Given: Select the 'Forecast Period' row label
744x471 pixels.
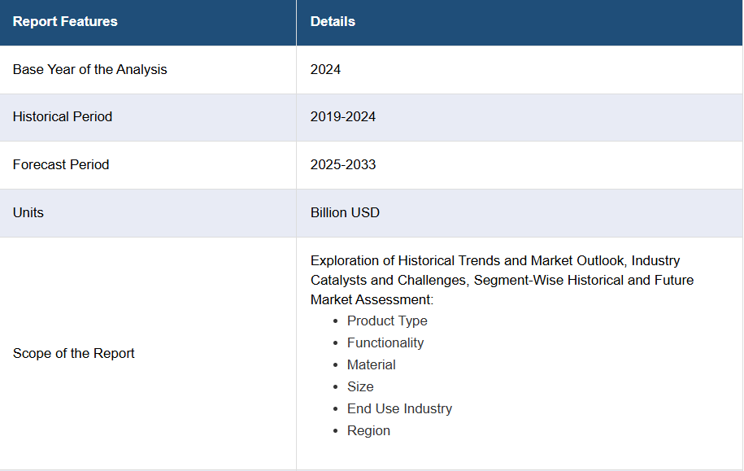Looking at the screenshot, I should (61, 165).
